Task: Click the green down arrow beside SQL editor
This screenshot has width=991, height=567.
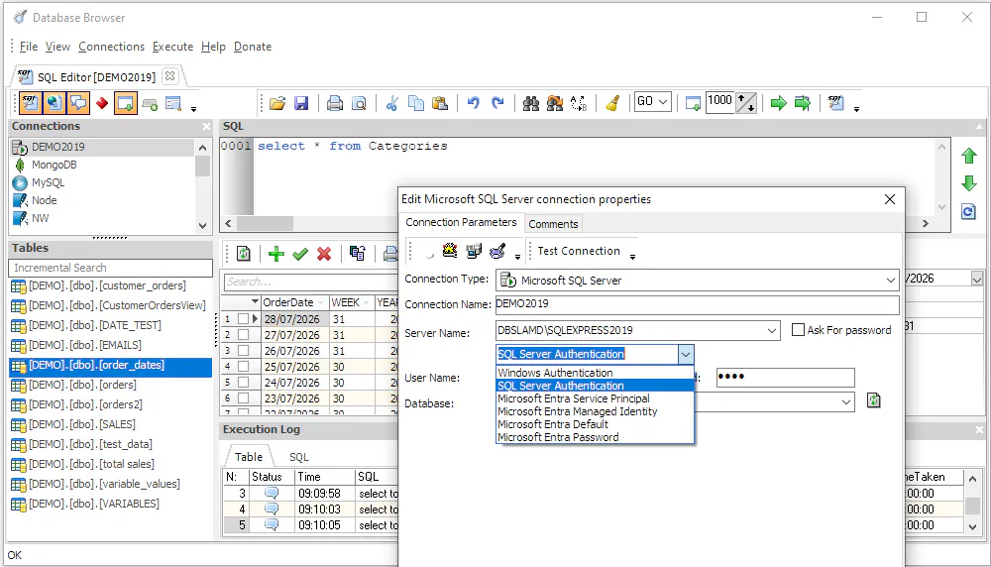Action: (969, 184)
